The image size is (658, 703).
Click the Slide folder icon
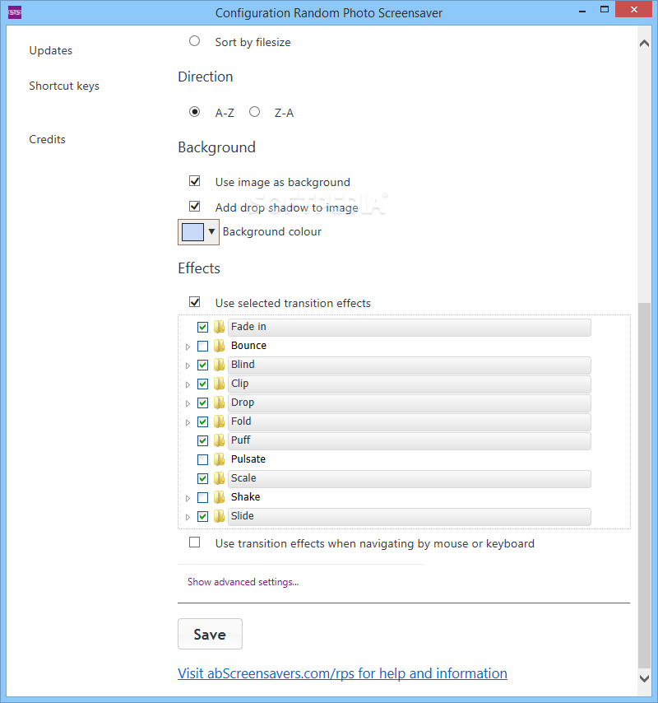[219, 516]
